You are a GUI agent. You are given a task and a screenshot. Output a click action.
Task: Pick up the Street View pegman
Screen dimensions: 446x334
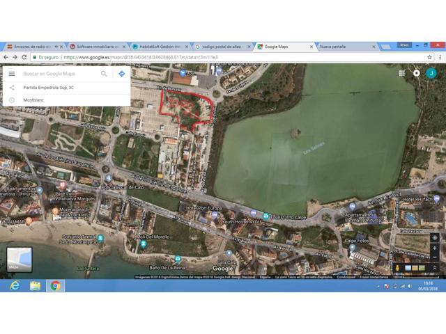397,268
